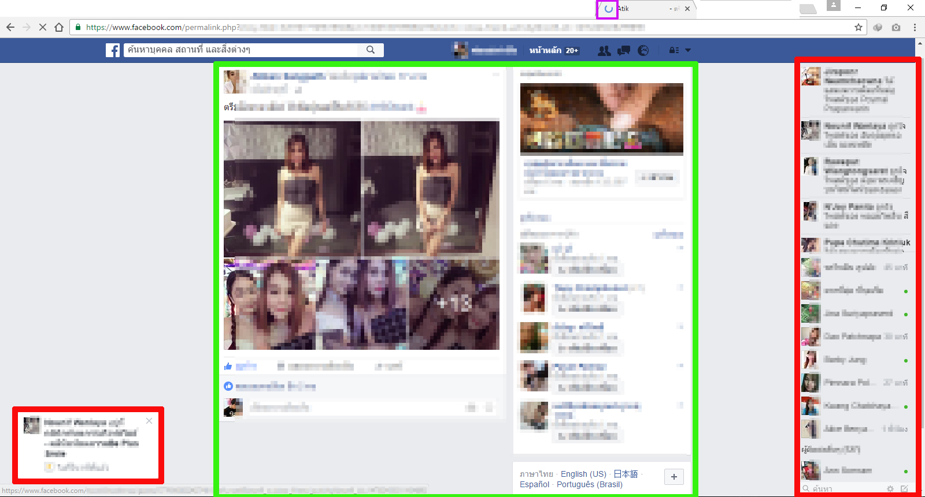Dismiss the notification popup with its X
This screenshot has width=925, height=497.
(149, 421)
